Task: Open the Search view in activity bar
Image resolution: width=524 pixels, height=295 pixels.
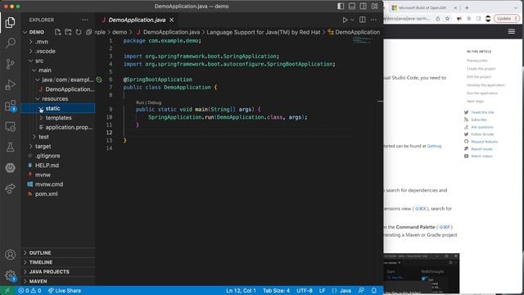Action: tap(11, 43)
